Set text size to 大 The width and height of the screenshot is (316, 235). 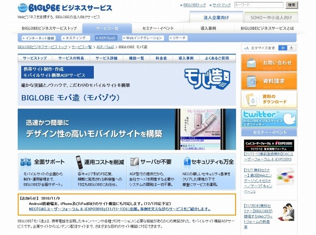pyautogui.click(x=291, y=48)
